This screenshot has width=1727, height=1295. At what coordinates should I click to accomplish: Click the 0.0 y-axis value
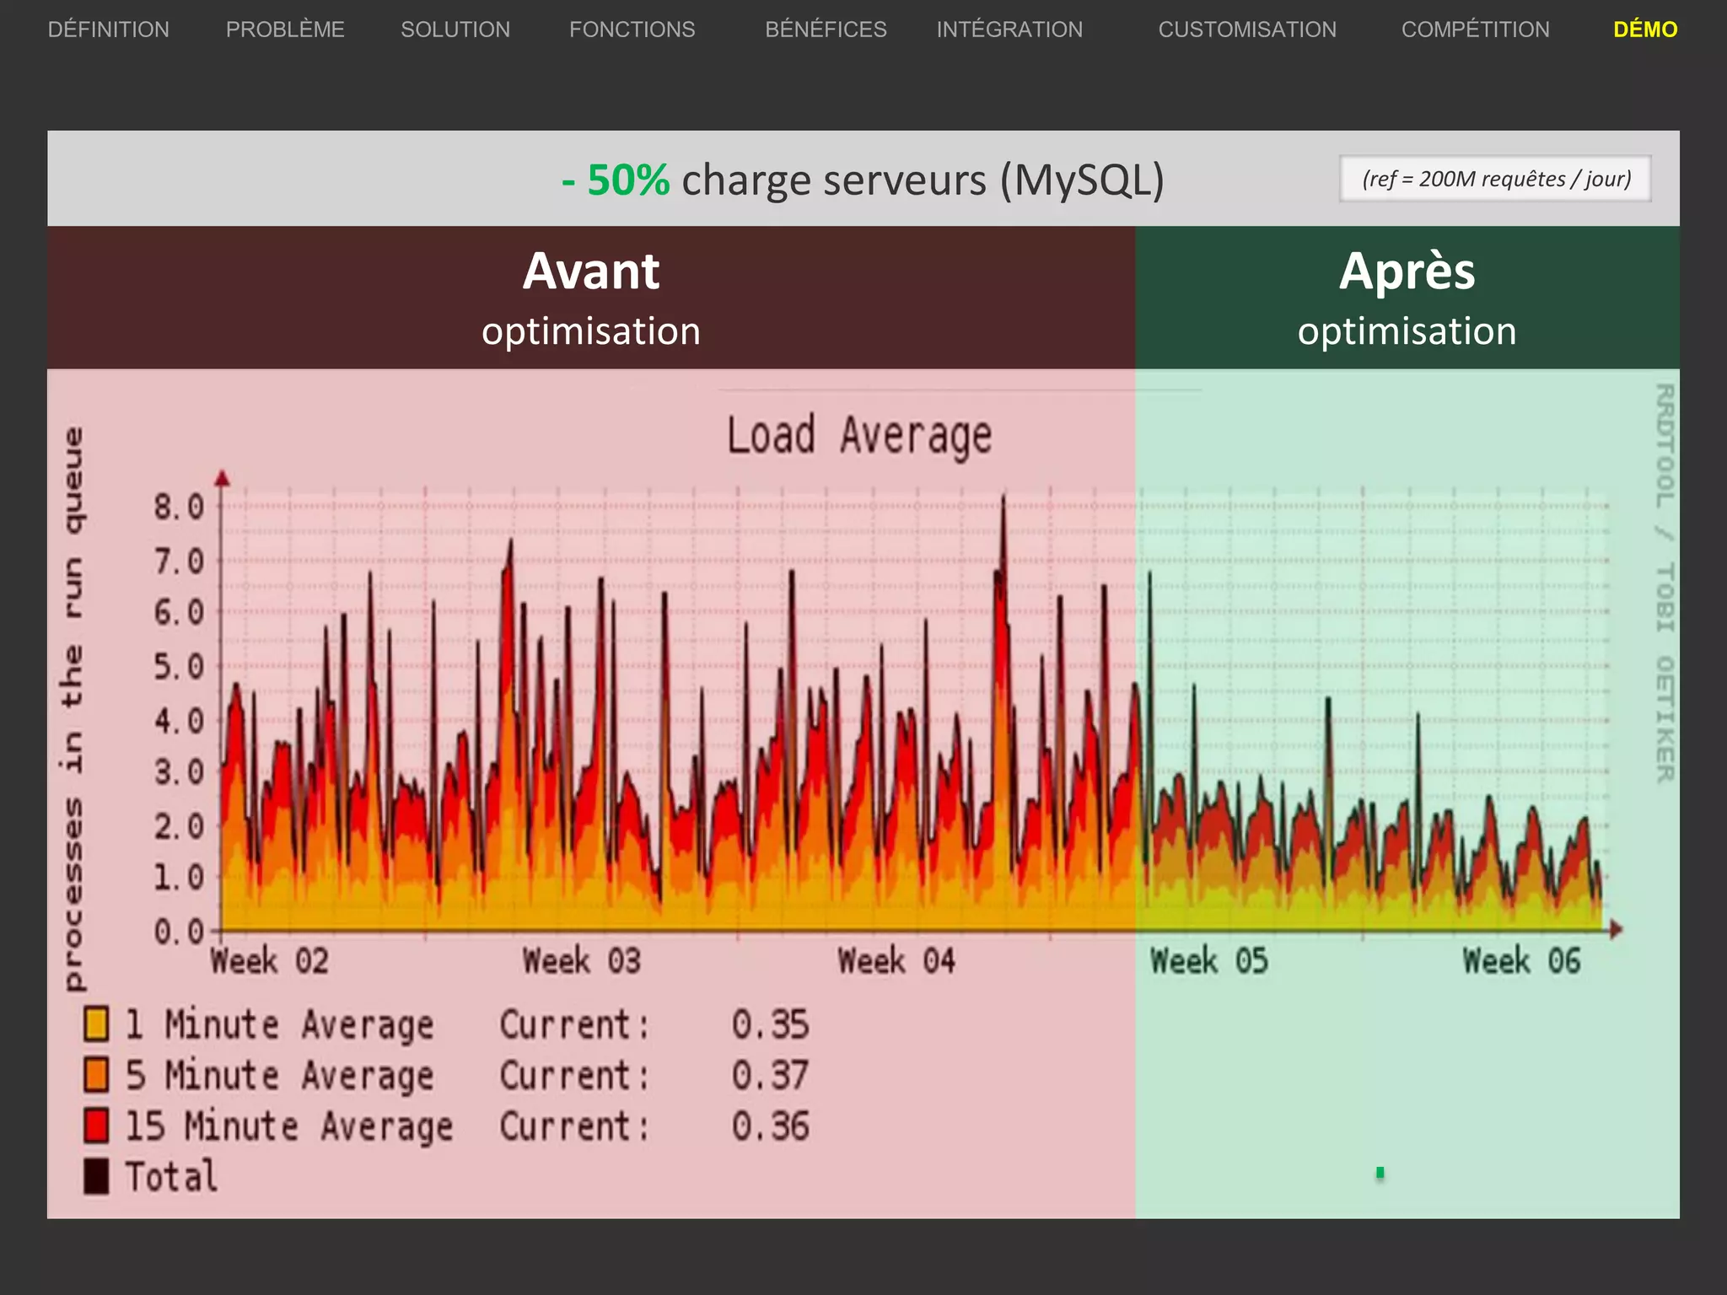pos(179,932)
